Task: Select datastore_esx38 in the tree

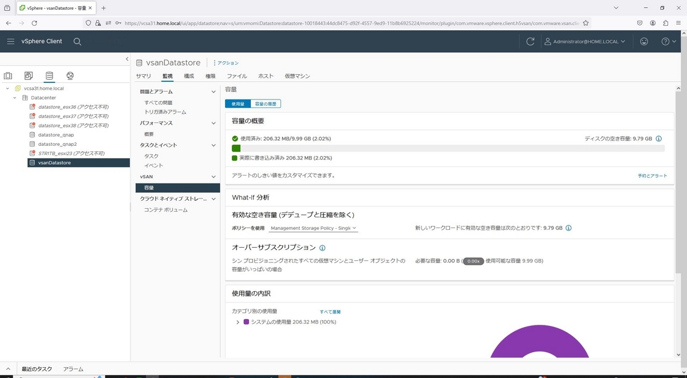Action: click(x=73, y=125)
